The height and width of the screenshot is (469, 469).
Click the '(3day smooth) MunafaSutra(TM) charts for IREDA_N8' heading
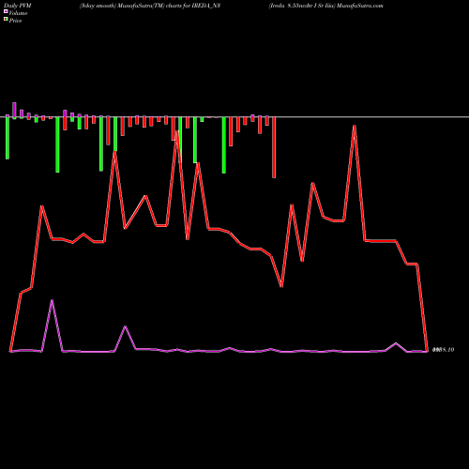(x=150, y=6)
